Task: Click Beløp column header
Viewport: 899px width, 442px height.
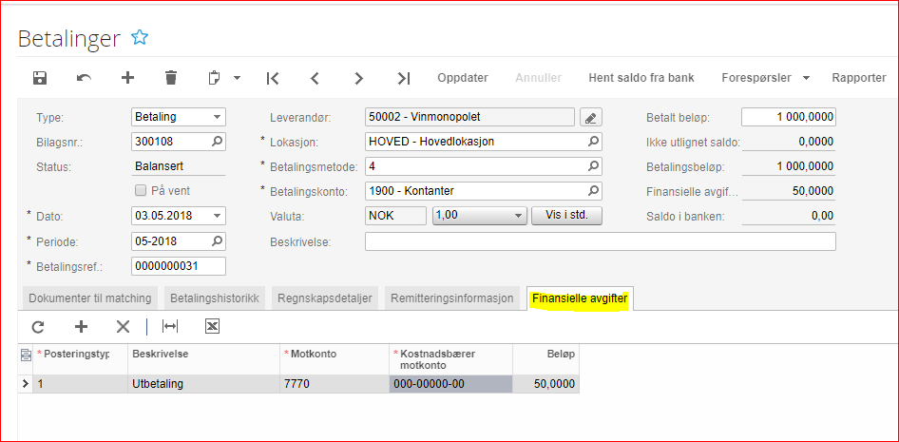Action: (x=545, y=359)
